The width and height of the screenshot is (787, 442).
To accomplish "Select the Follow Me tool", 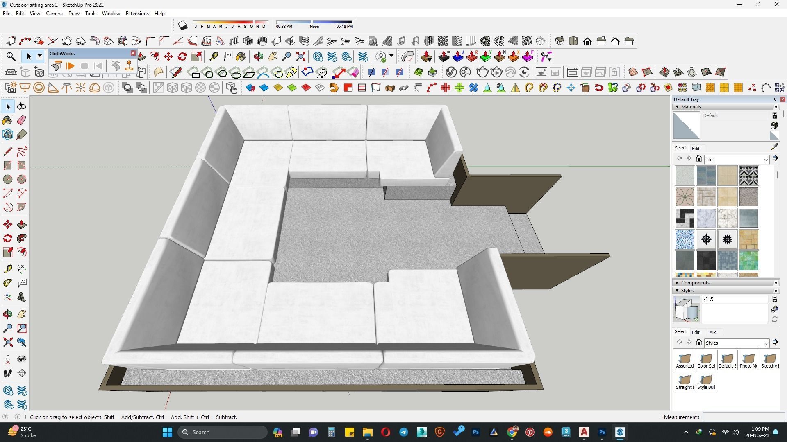I will pos(22,238).
